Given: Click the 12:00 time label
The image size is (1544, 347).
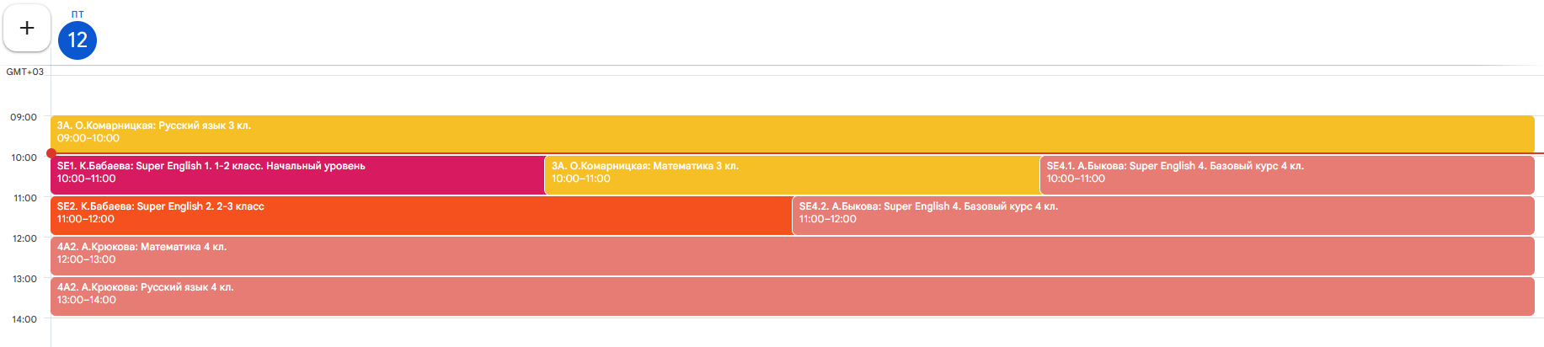Looking at the screenshot, I should 24,238.
